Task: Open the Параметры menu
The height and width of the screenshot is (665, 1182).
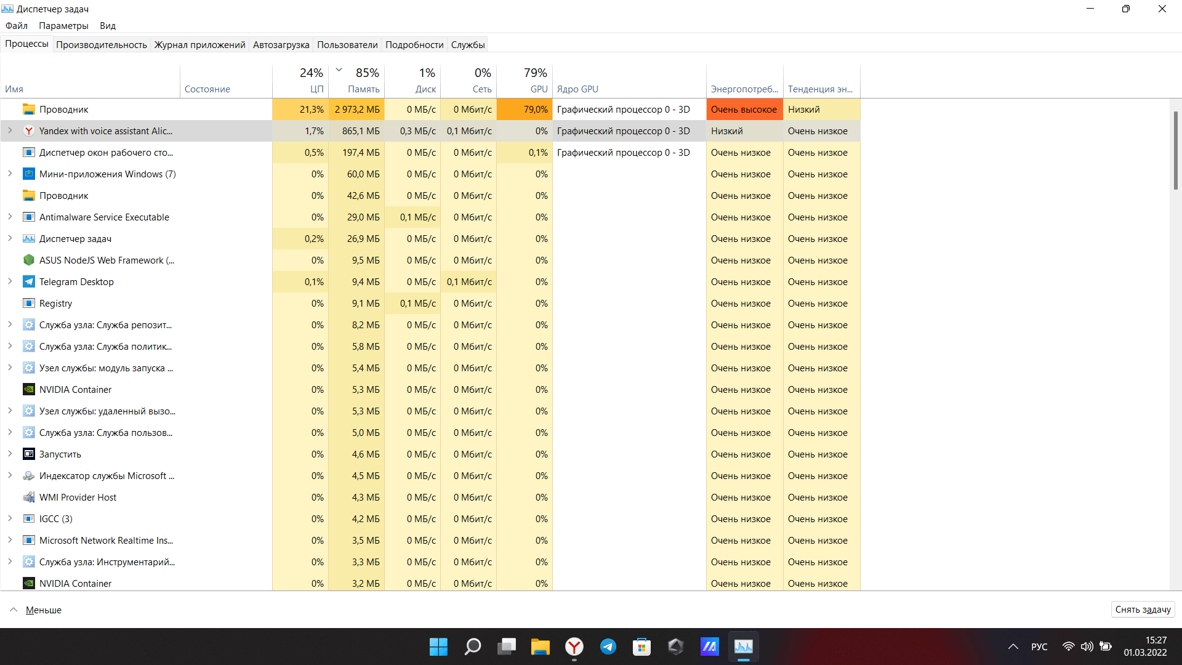Action: 63,26
